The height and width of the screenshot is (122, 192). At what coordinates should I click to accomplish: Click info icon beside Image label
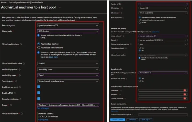coord(11,105)
